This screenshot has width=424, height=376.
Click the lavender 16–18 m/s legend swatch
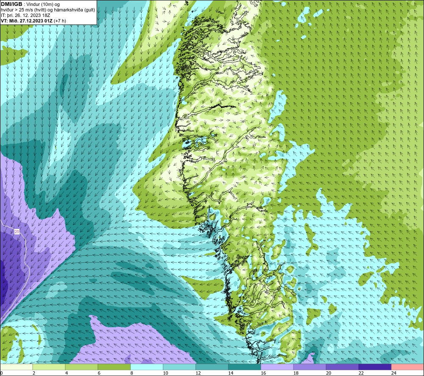pos(277,367)
